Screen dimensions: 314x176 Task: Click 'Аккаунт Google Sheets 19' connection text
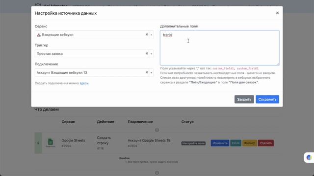coord(149,140)
